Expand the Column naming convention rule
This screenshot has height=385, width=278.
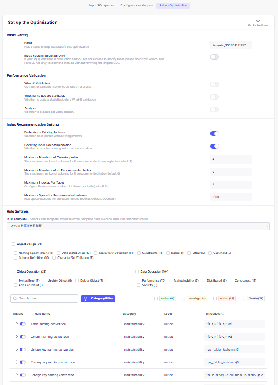pos(17,336)
